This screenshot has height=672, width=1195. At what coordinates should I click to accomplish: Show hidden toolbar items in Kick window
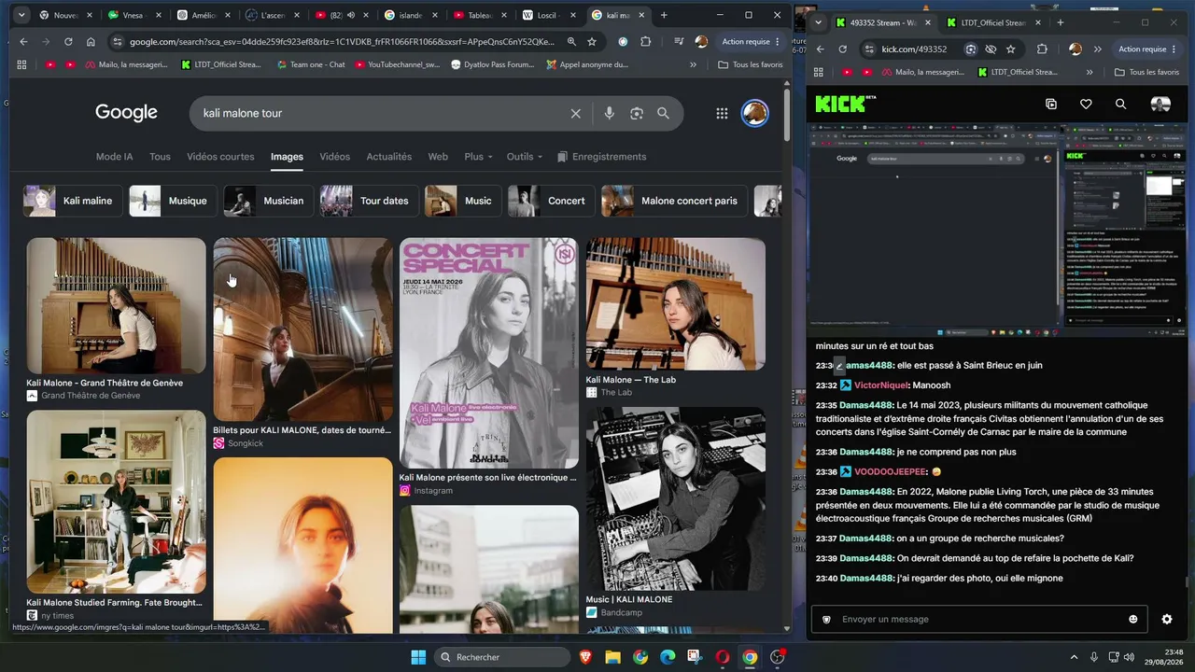1098,49
